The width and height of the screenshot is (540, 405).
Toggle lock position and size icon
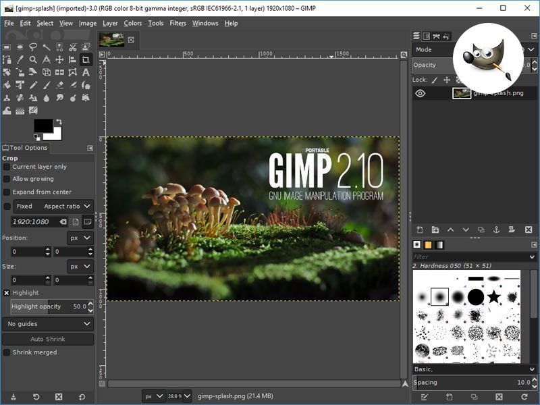(x=447, y=80)
